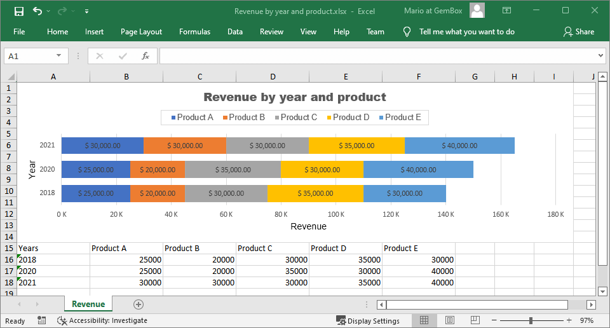Open Display Settings from status bar
This screenshot has width=610, height=328.
click(x=368, y=320)
